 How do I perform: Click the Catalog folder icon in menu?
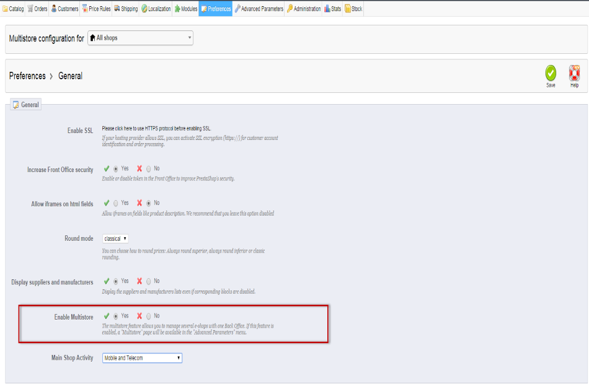coord(6,9)
